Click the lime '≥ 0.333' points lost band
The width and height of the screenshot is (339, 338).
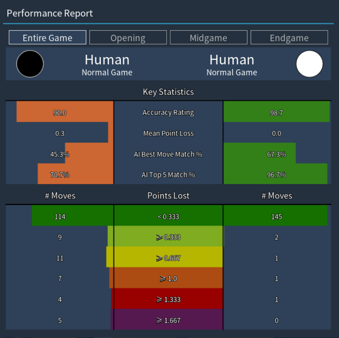[x=168, y=238]
